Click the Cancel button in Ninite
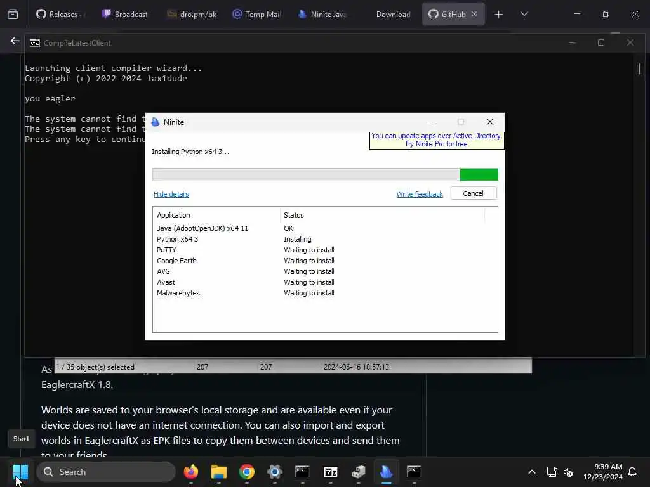This screenshot has width=650, height=487. [474, 193]
